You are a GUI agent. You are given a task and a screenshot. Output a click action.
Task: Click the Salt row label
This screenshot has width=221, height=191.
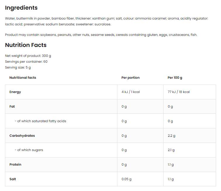(x=13, y=179)
